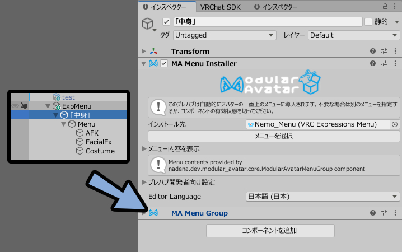
Task: Click the MA Menu Installer component icon
Action: coord(153,63)
